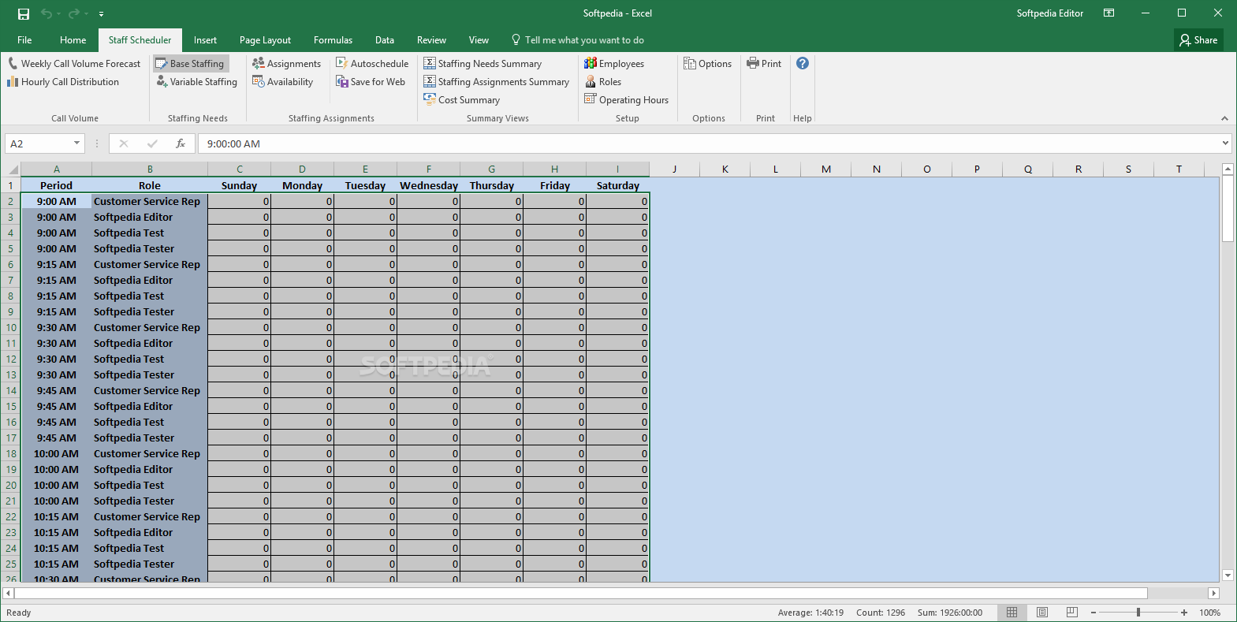Image resolution: width=1237 pixels, height=622 pixels.
Task: Select the 10:00 AM cell in row 18
Action: coord(57,454)
